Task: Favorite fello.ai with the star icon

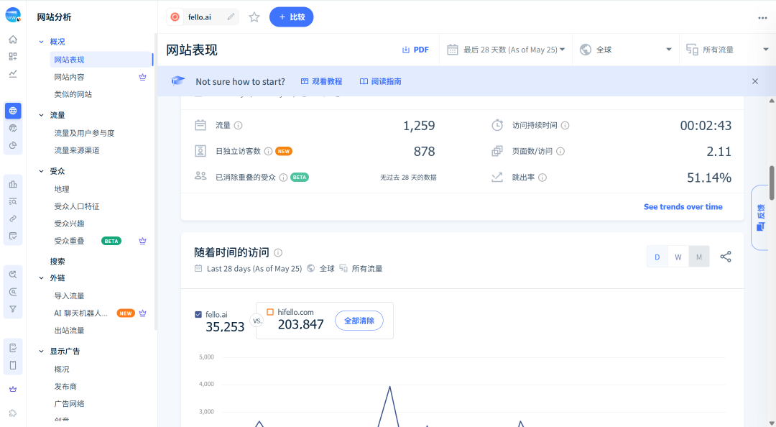Action: [x=254, y=17]
